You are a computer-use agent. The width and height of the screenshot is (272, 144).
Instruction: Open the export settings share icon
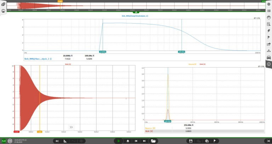point(269,44)
